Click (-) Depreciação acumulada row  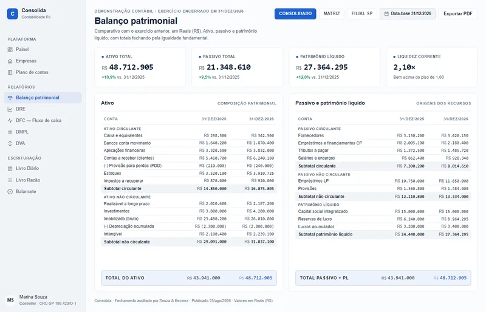click(189, 226)
